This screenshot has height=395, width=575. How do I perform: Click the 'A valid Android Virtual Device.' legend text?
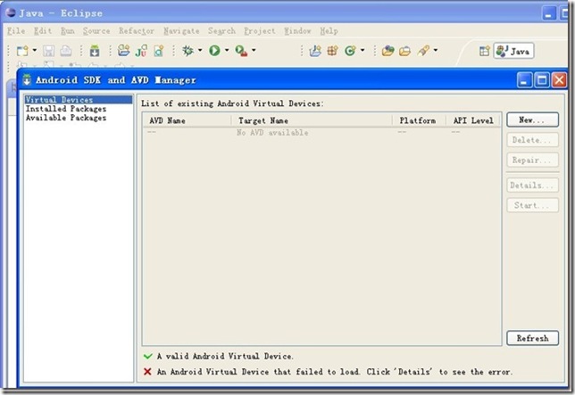point(225,356)
